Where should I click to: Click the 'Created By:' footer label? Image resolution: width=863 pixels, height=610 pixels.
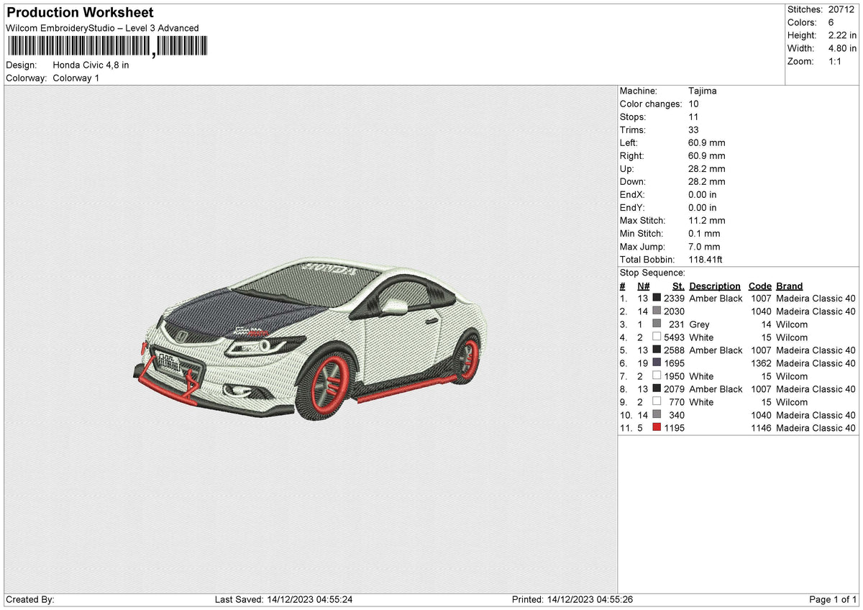[x=30, y=599]
